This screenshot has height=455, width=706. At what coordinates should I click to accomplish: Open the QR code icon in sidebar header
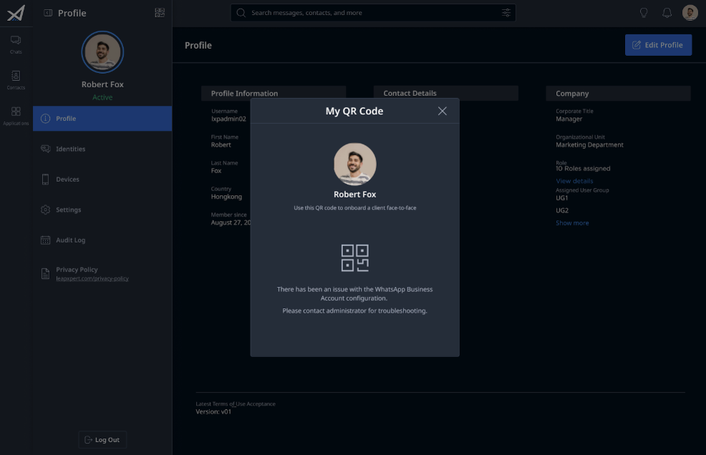tap(160, 13)
